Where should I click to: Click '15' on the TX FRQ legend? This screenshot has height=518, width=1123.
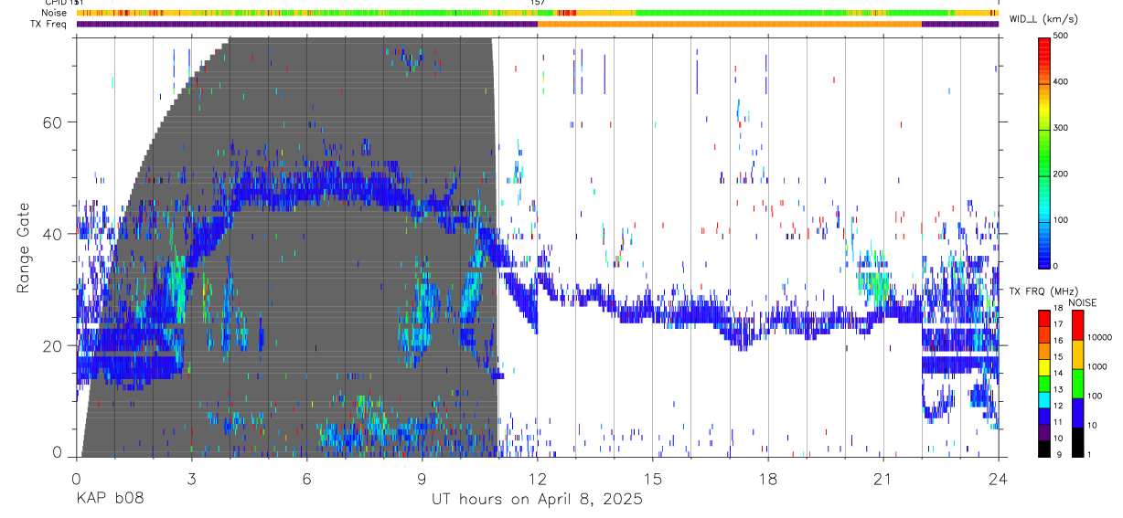(x=1059, y=358)
